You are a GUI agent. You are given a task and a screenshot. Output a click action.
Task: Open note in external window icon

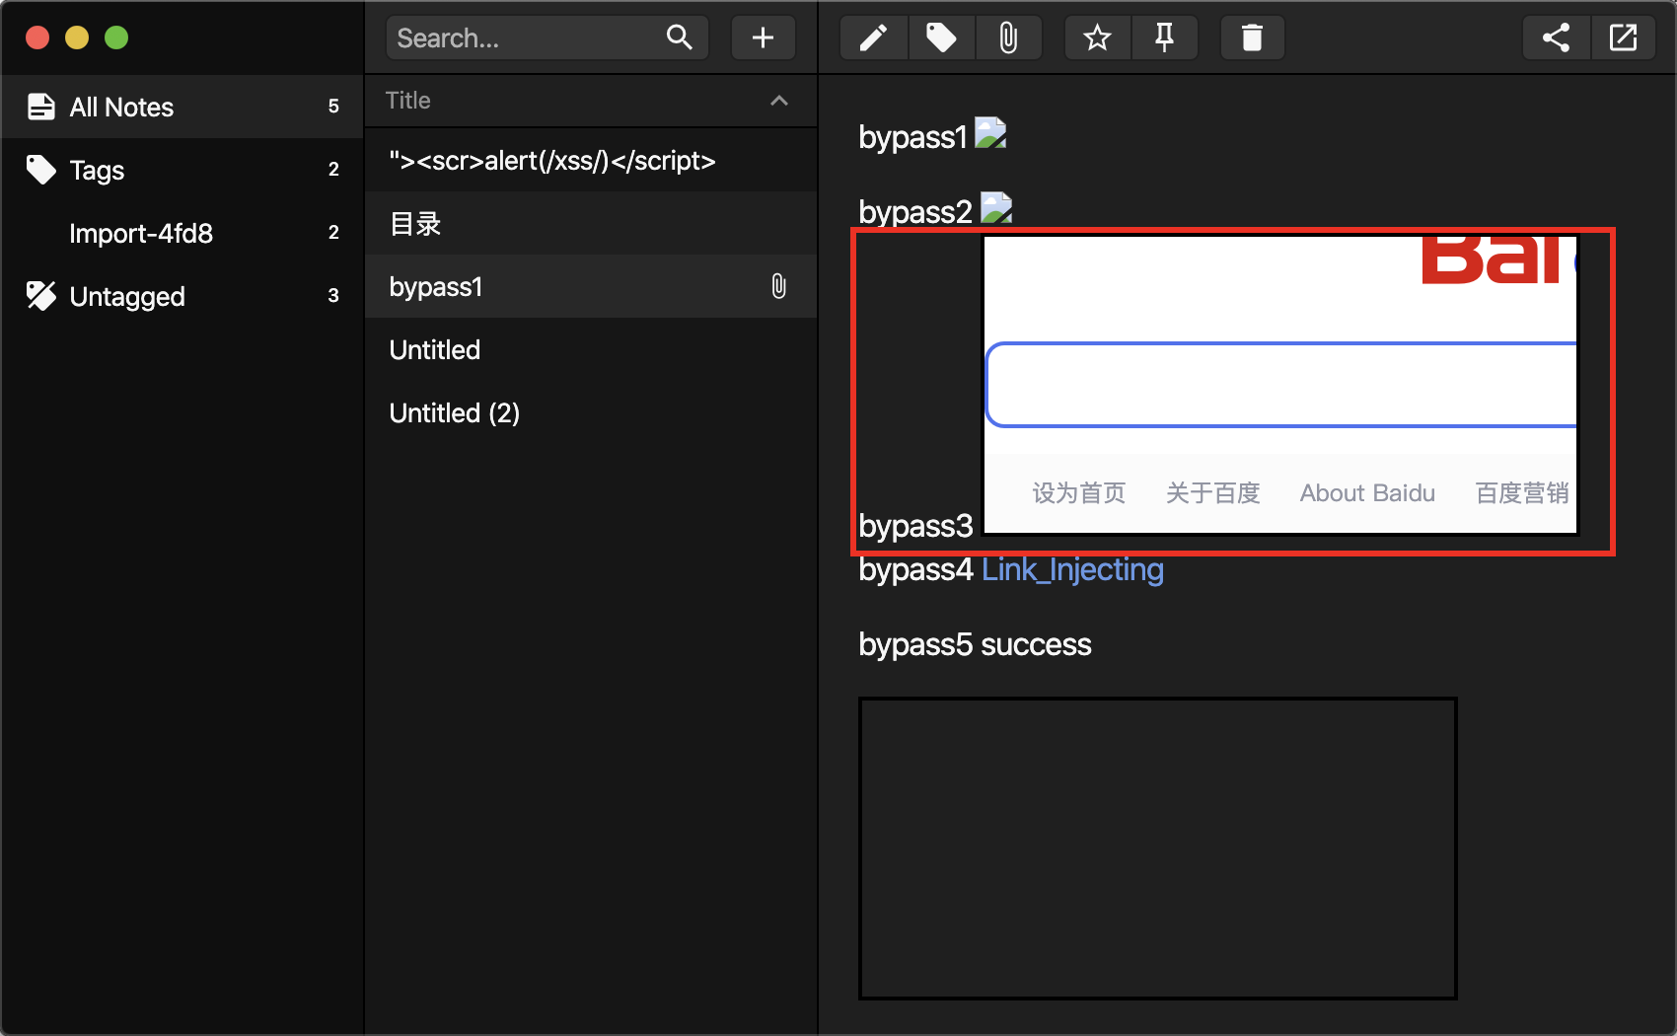(x=1623, y=37)
